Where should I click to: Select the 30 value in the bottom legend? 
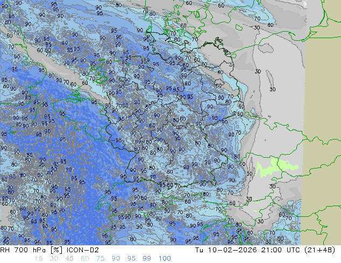tap(54, 259)
